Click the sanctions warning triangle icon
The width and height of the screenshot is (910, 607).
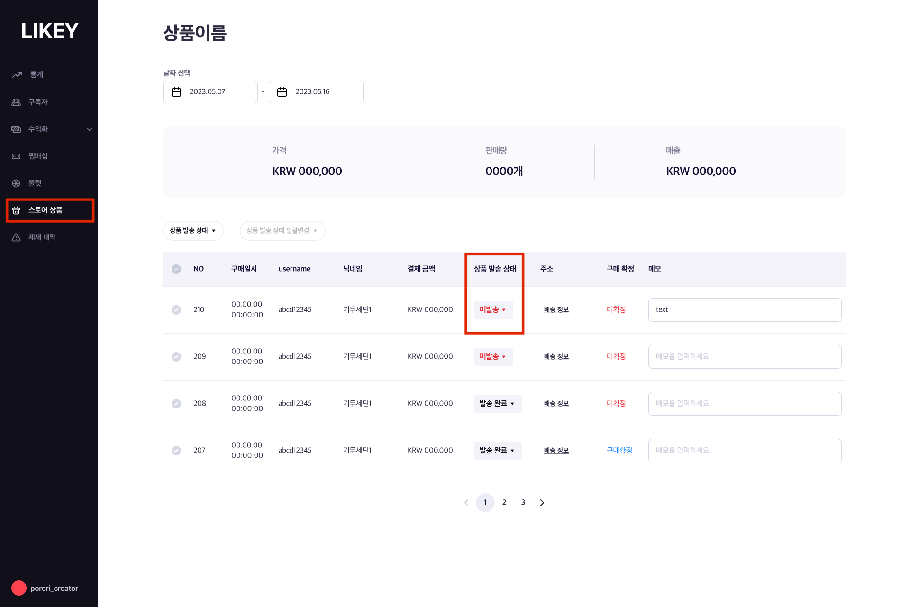(x=16, y=237)
